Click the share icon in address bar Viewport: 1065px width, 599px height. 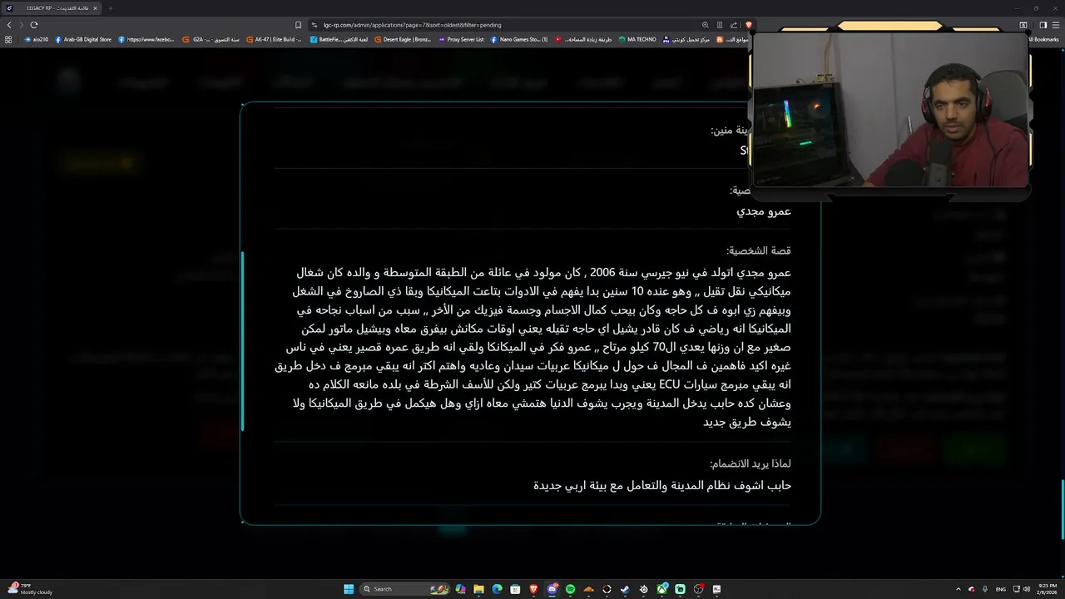tap(734, 25)
